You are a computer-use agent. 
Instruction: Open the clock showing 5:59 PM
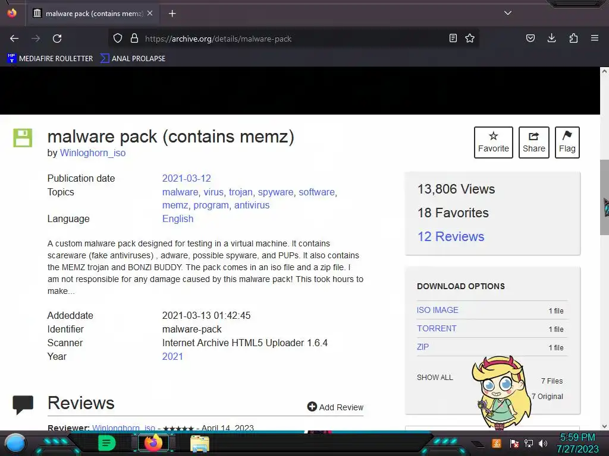577,443
